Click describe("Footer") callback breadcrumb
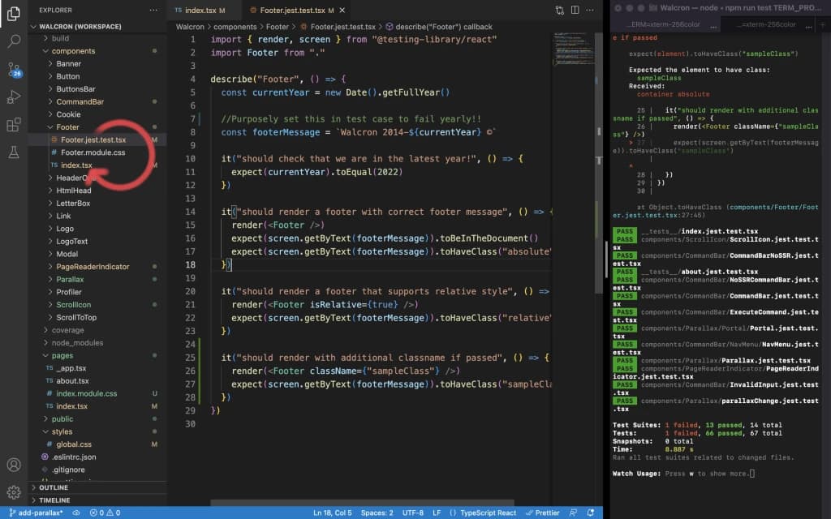831x519 pixels. [x=439, y=27]
